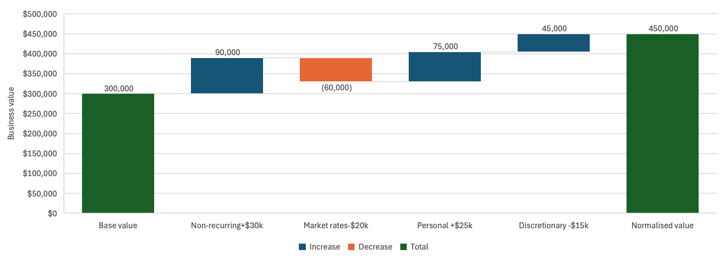
Task: Select the orange Market rates bar
Action: 336,70
